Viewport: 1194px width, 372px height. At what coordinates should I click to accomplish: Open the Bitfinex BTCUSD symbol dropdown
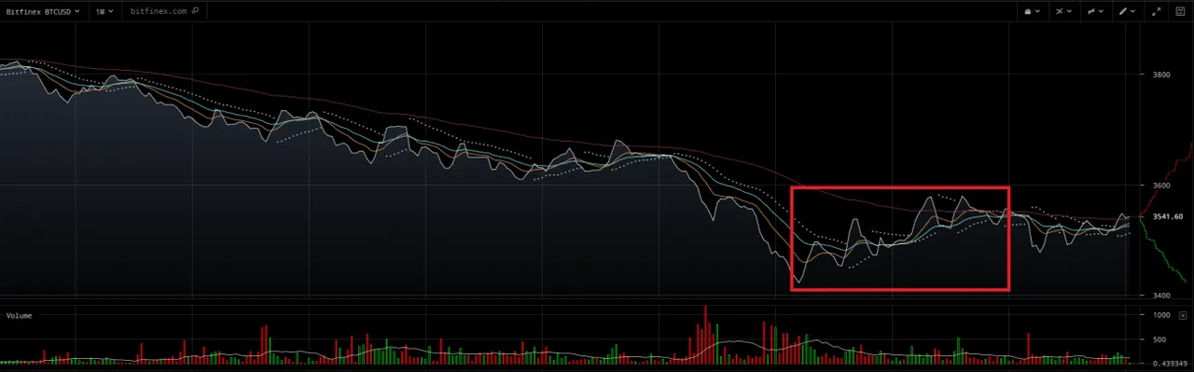click(x=44, y=11)
